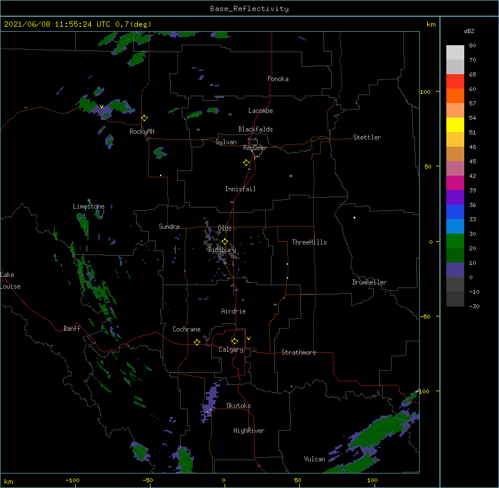Click the -50 tick on the right axis
Viewport: 499px width, 488px height.
[425, 316]
